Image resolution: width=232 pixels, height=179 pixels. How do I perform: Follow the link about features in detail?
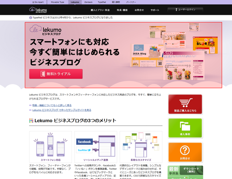pos(52,105)
